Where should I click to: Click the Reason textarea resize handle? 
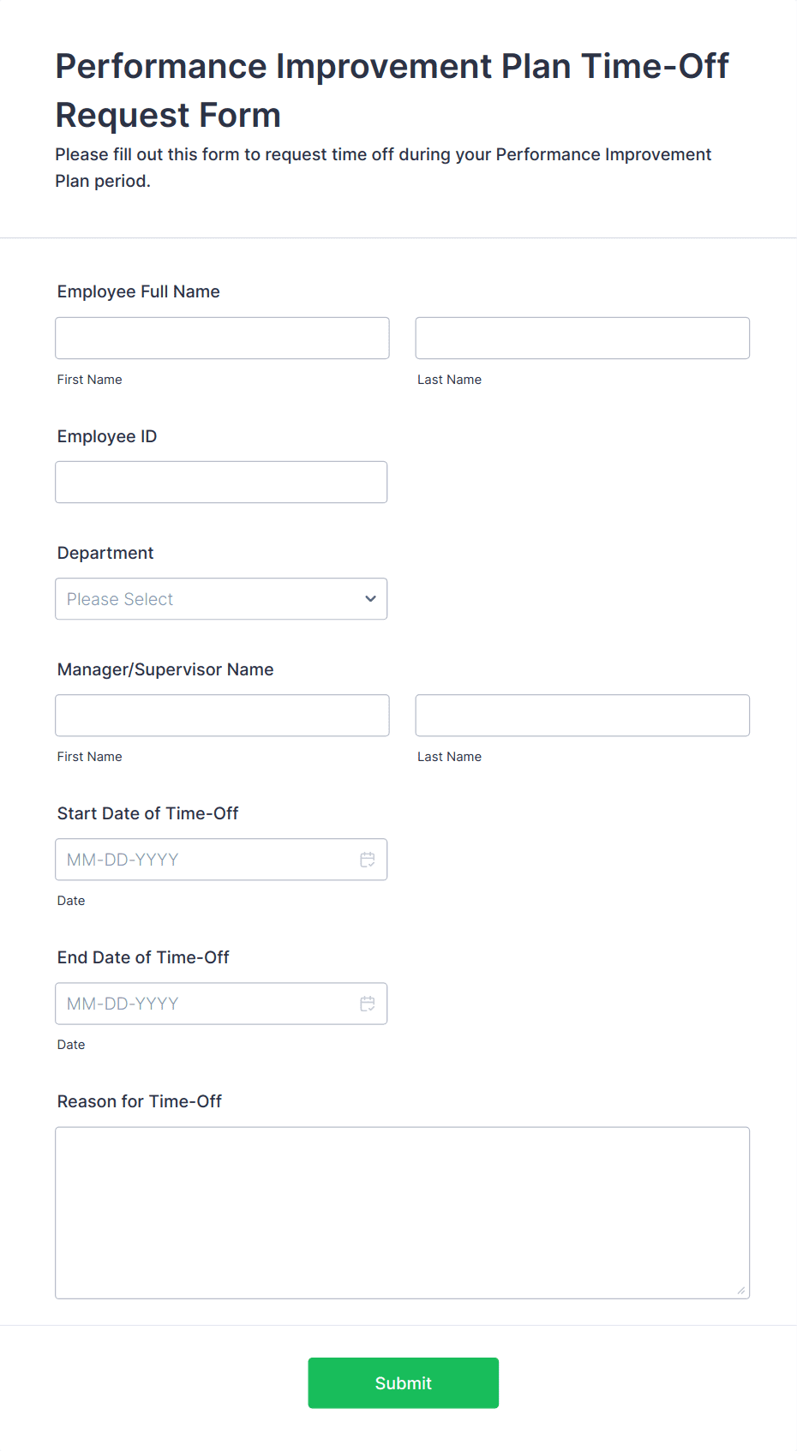pos(741,1291)
